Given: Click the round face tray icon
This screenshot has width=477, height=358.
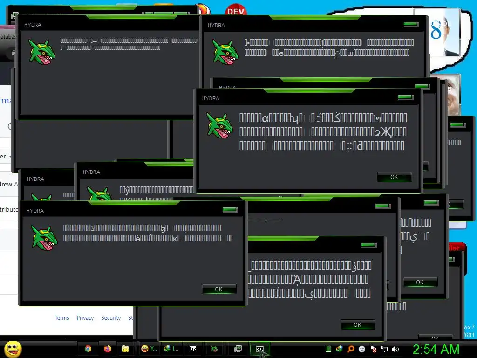Looking at the screenshot, I should pos(361,349).
